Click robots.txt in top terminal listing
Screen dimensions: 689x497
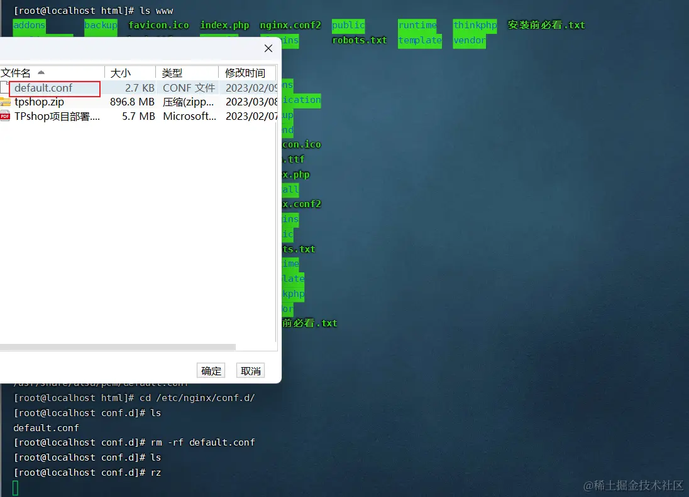pos(360,40)
